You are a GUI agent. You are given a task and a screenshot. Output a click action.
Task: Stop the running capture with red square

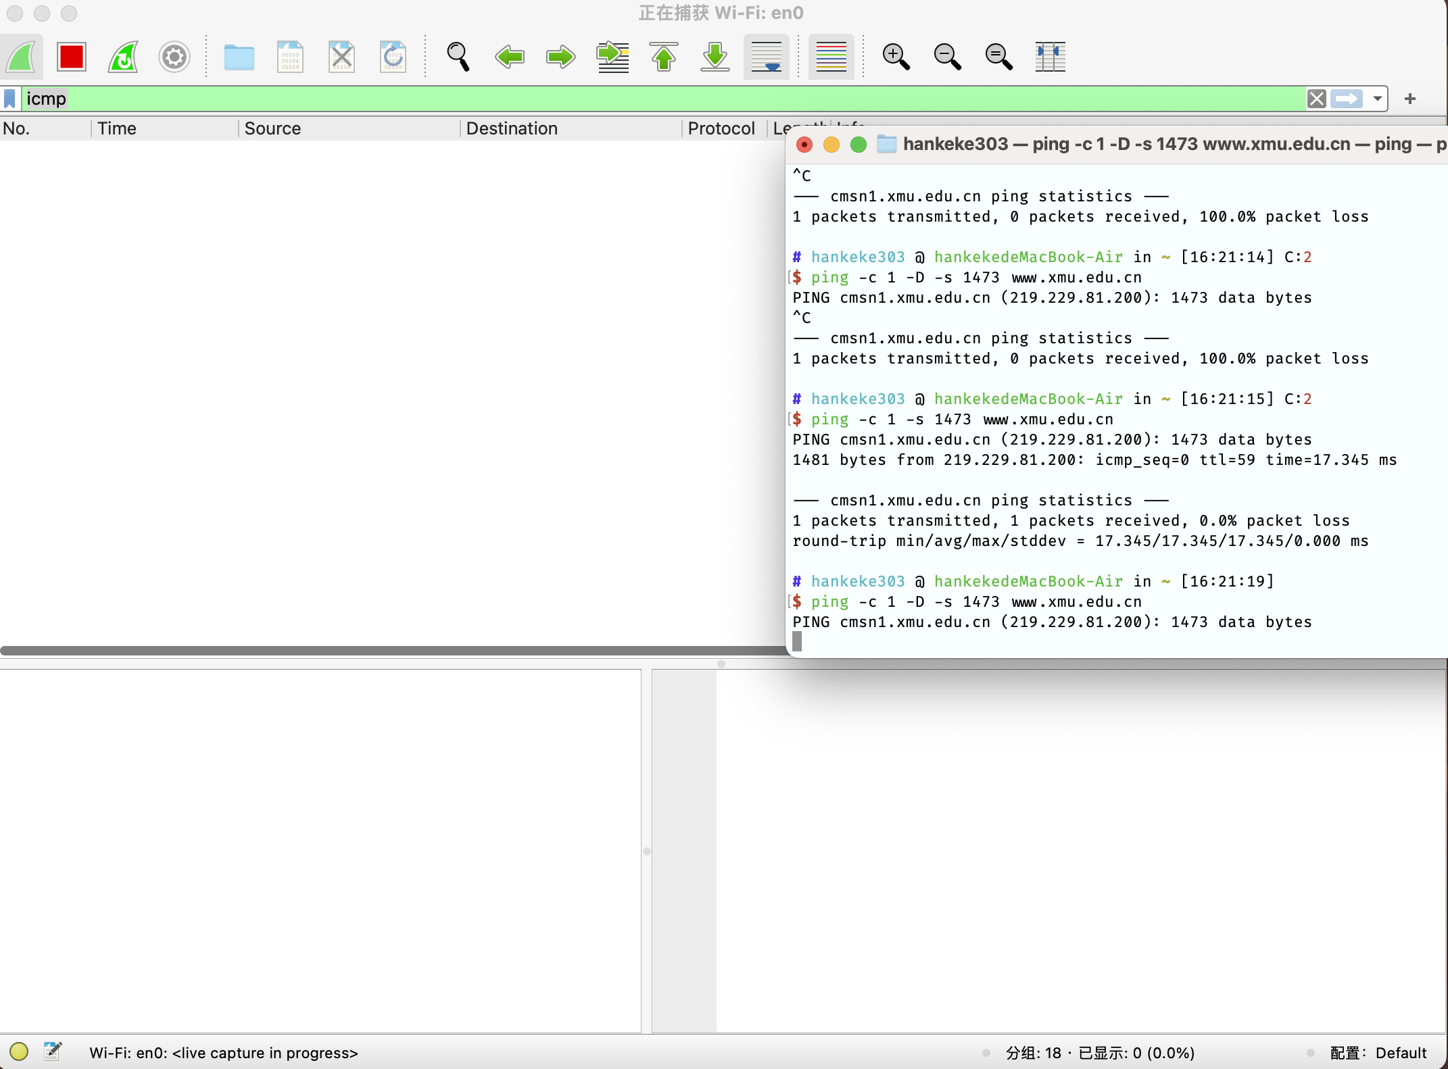click(x=72, y=57)
